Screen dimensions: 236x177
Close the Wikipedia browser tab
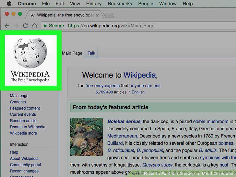coord(97,15)
